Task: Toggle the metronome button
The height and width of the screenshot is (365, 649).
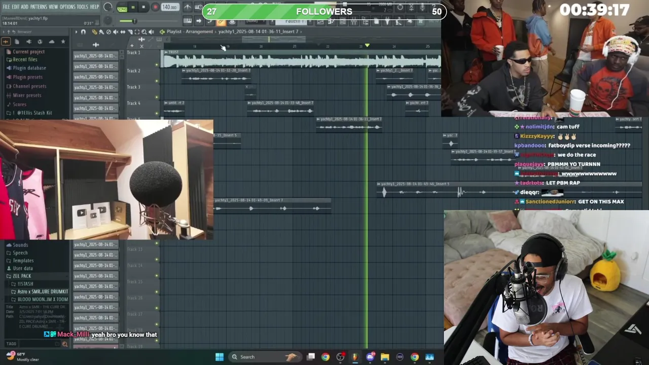Action: point(187,7)
